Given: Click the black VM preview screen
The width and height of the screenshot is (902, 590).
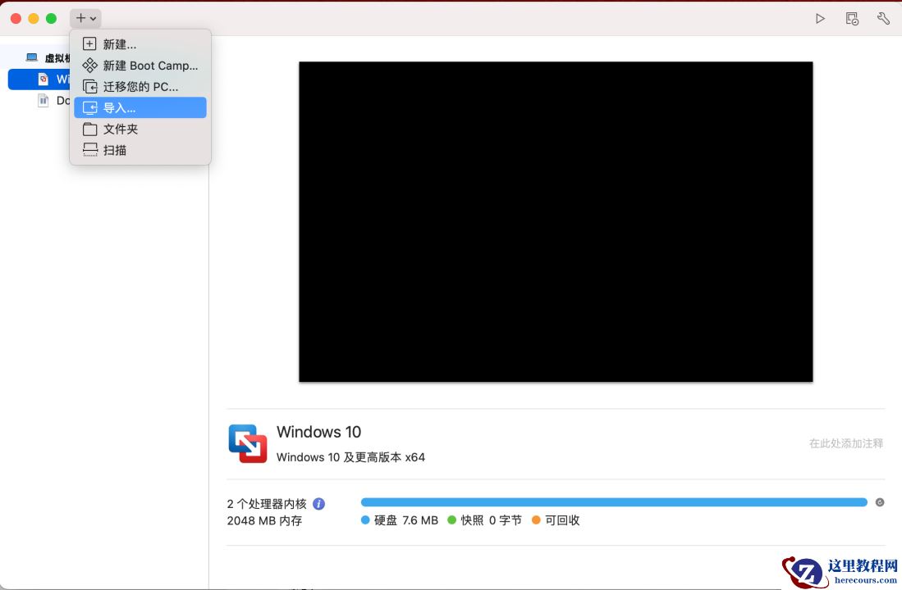Looking at the screenshot, I should click(x=556, y=222).
